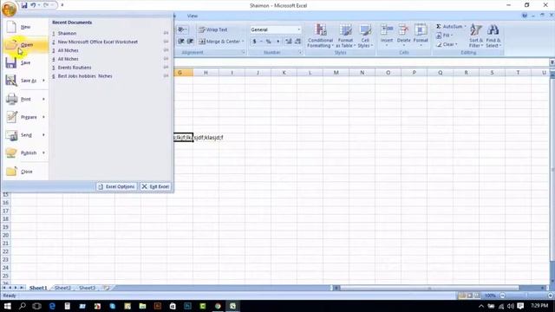Click the zoom out minus button
The image size is (555, 312).
502,296
